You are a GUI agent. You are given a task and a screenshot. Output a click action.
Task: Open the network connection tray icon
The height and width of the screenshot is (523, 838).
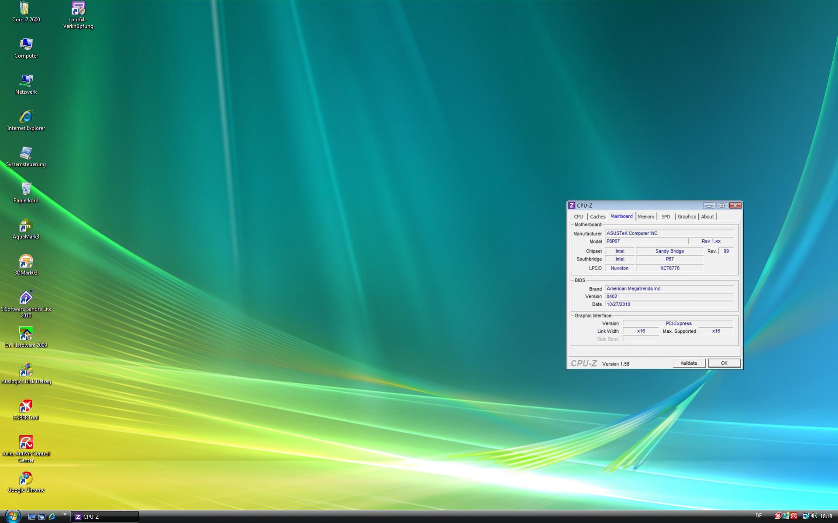tap(806, 516)
